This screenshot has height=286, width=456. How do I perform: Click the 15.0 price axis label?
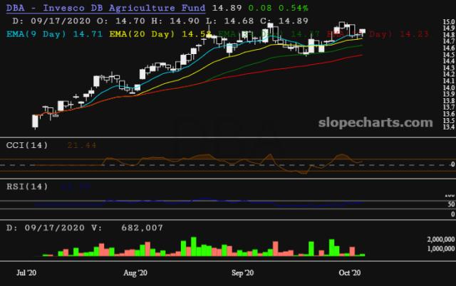pyautogui.click(x=447, y=23)
